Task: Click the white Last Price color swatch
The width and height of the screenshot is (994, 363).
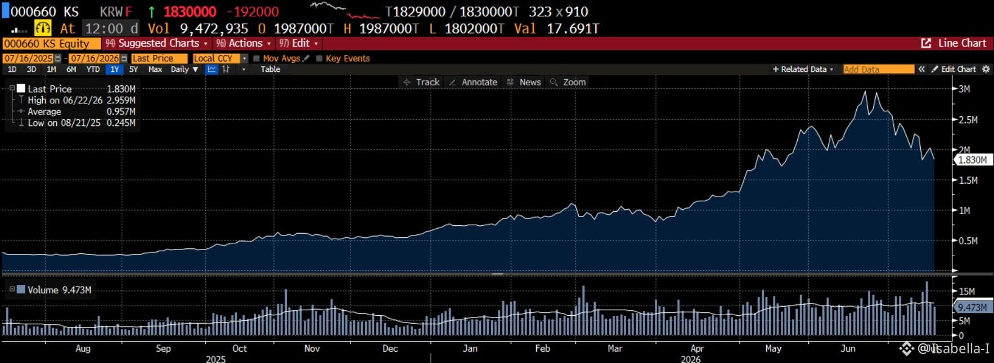Action: click(21, 88)
